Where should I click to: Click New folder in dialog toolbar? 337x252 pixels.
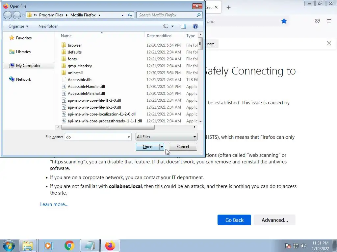(x=48, y=26)
